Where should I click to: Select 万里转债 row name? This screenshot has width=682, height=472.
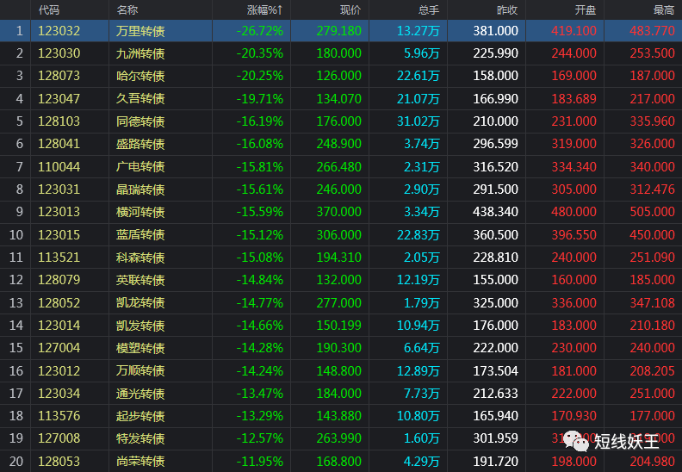140,31
